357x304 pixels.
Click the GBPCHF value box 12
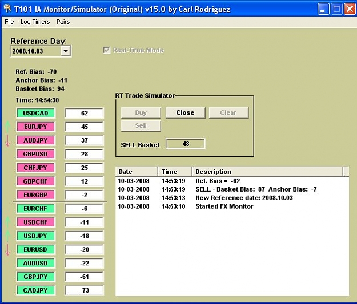point(84,181)
